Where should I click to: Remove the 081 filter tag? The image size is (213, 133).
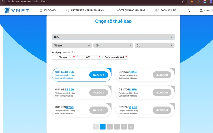pyautogui.click(x=99, y=57)
